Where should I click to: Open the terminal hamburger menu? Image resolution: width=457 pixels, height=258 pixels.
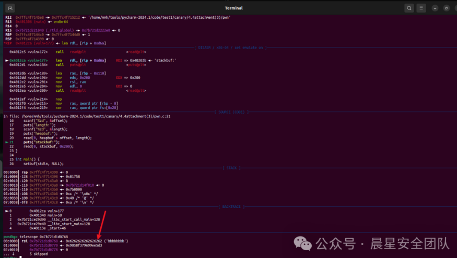click(420, 8)
